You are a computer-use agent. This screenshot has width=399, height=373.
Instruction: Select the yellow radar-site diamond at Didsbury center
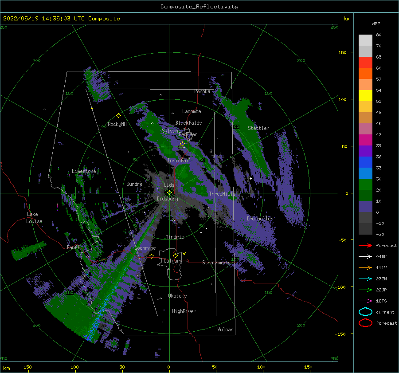[169, 193]
